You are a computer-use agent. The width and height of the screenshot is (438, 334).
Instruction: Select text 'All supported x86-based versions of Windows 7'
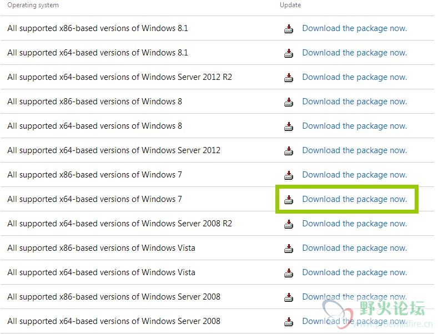[x=95, y=175]
